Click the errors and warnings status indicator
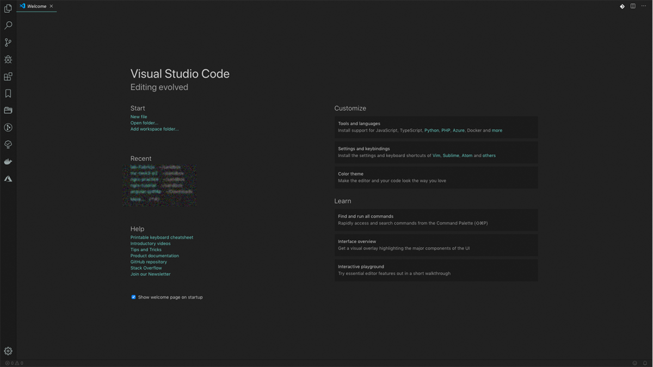 (x=14, y=363)
